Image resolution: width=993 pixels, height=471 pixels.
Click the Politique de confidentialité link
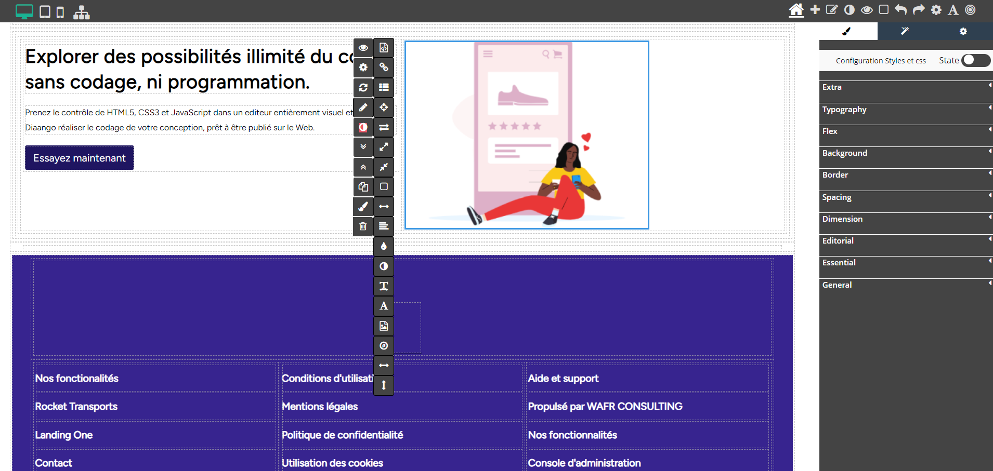[342, 435]
